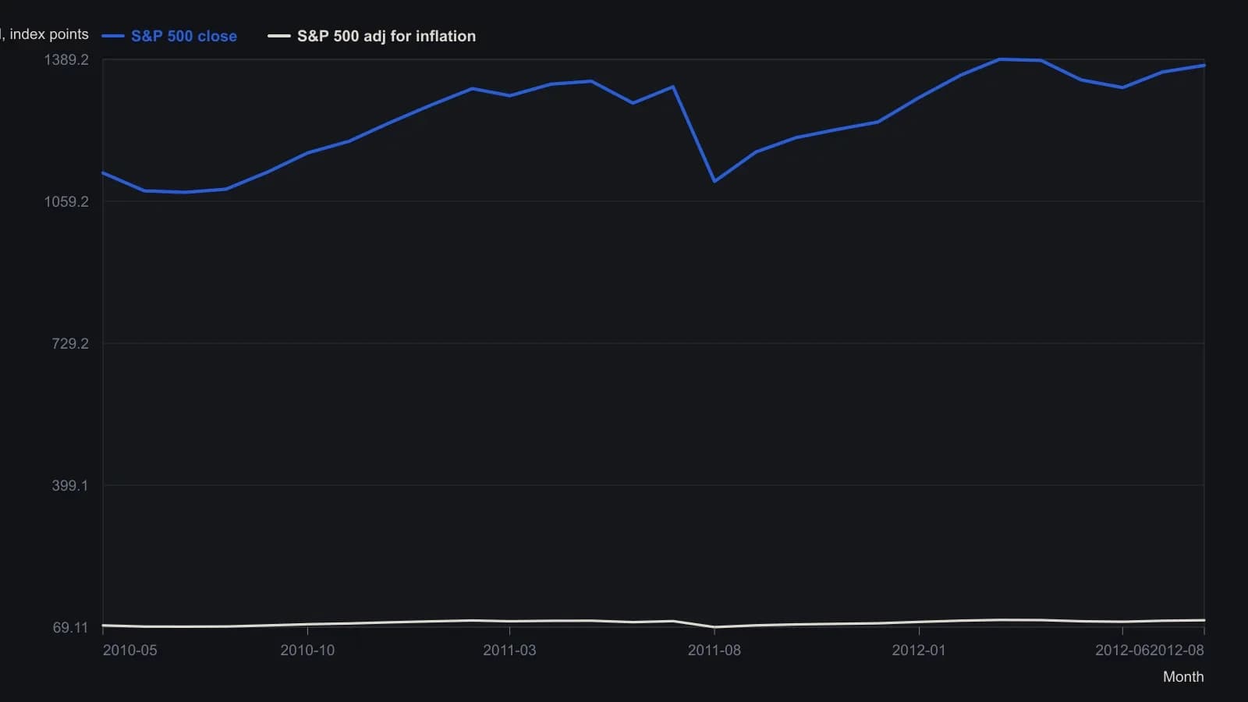The width and height of the screenshot is (1248, 702).
Task: Click the 1059.2 y-axis label
Action: pyautogui.click(x=66, y=202)
